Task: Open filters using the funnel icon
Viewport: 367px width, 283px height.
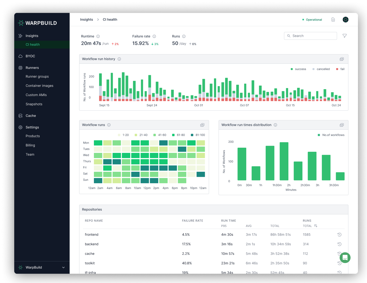Action: click(345, 36)
